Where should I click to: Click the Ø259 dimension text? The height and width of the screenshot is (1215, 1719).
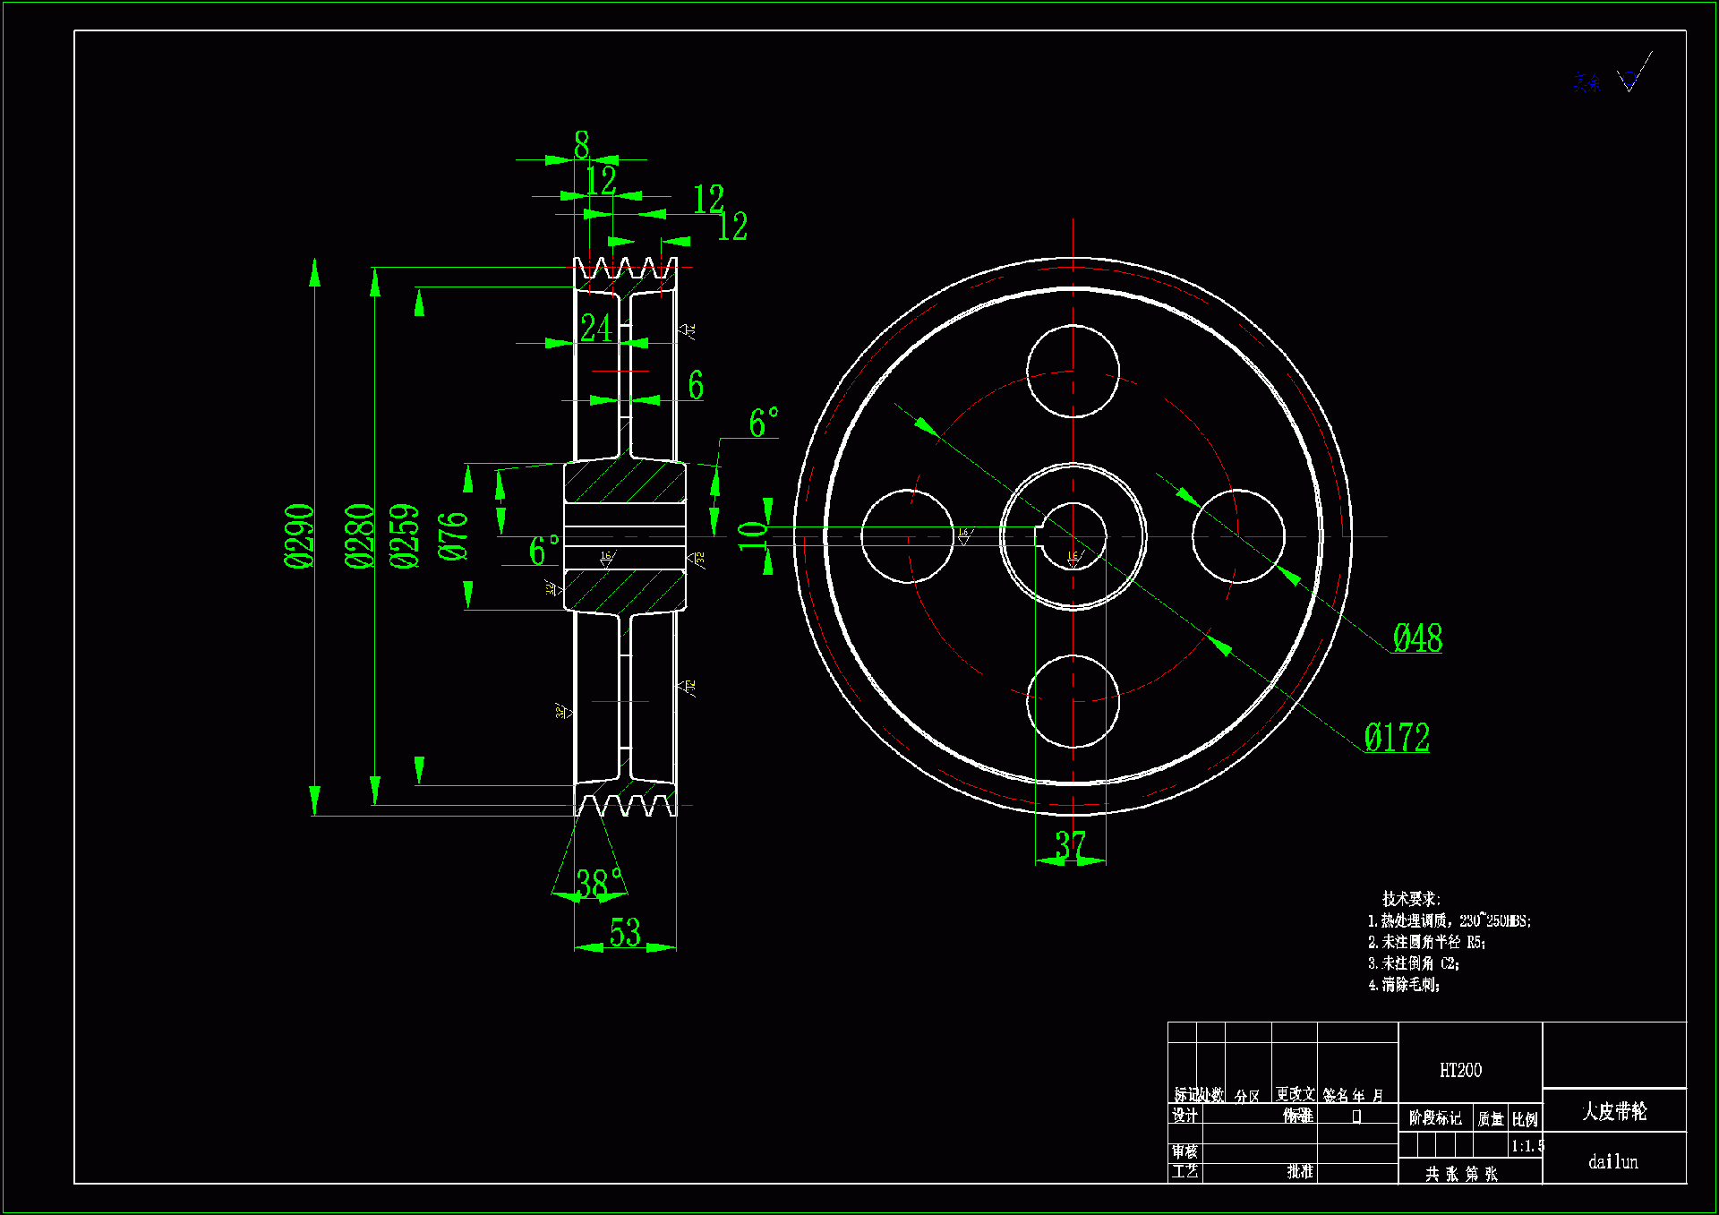coord(405,535)
